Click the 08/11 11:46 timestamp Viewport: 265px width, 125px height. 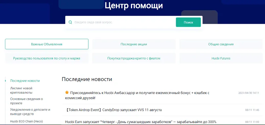(252, 110)
